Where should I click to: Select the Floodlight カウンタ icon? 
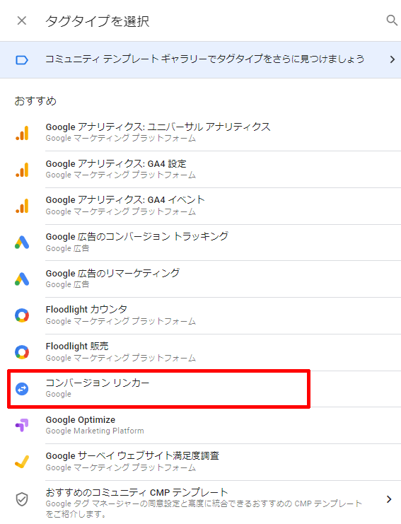22,315
